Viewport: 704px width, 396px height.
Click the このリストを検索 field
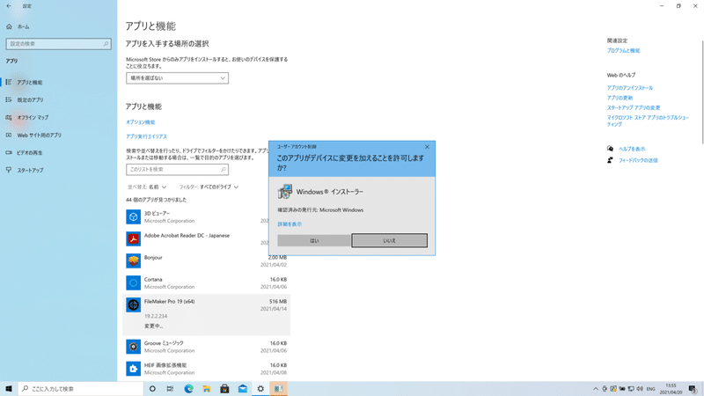click(x=177, y=169)
